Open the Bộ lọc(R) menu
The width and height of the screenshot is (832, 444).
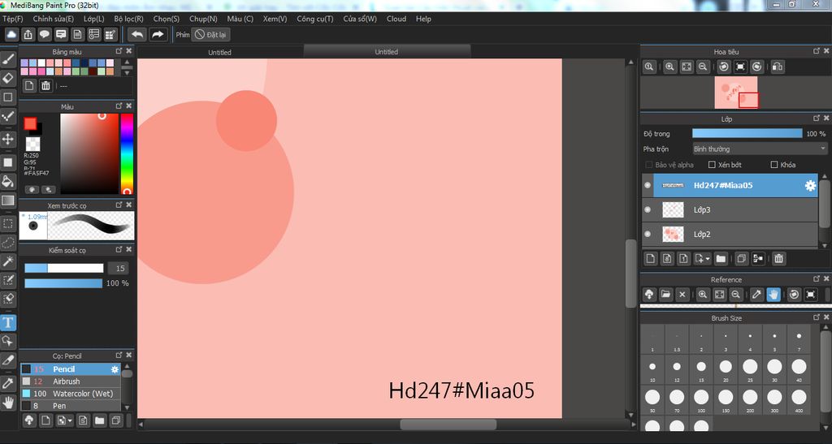click(x=128, y=19)
